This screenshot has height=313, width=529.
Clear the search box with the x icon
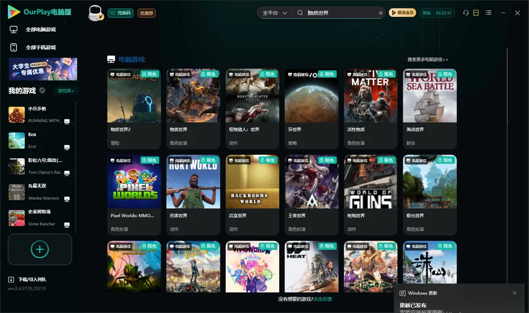[380, 13]
